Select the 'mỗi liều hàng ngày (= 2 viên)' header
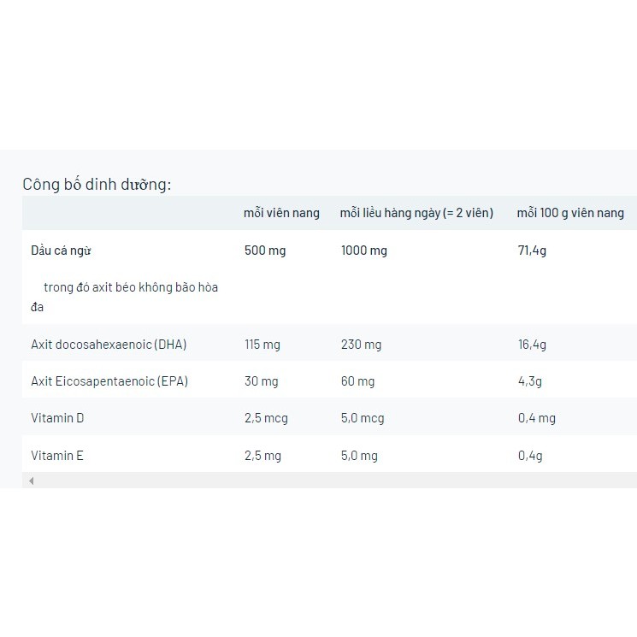This screenshot has width=637, height=637. tap(416, 213)
